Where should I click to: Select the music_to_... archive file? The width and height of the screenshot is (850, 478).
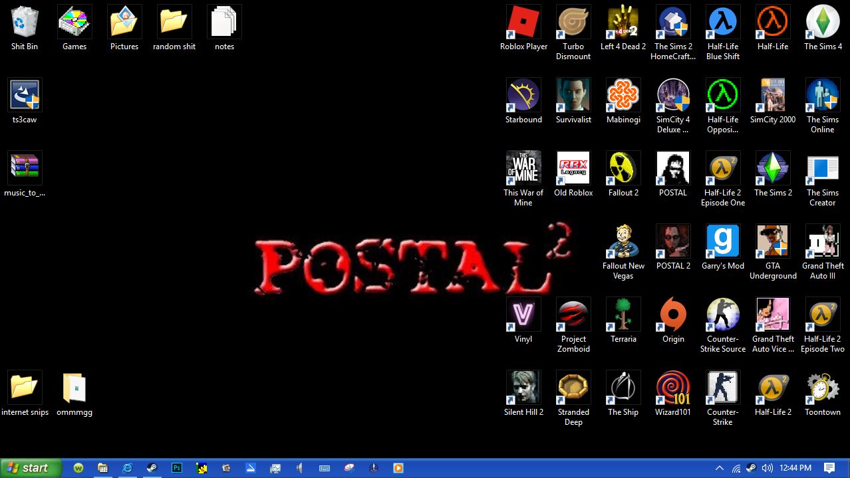coord(25,168)
